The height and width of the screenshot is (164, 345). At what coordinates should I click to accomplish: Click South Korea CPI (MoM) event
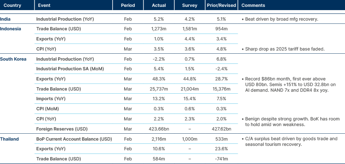48,109
